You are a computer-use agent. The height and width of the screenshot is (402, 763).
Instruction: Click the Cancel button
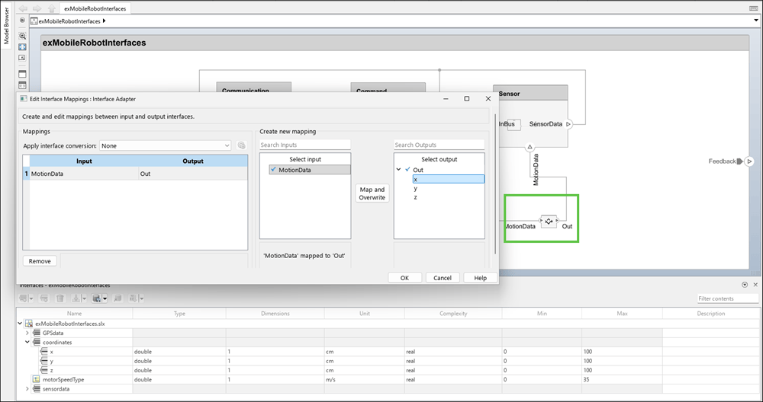click(443, 278)
